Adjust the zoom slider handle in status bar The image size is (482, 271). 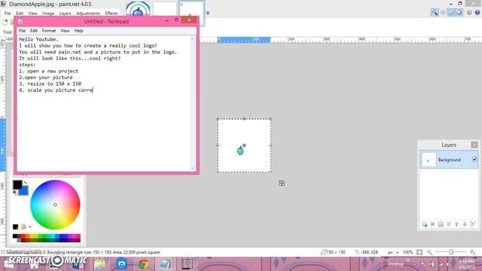(x=451, y=252)
